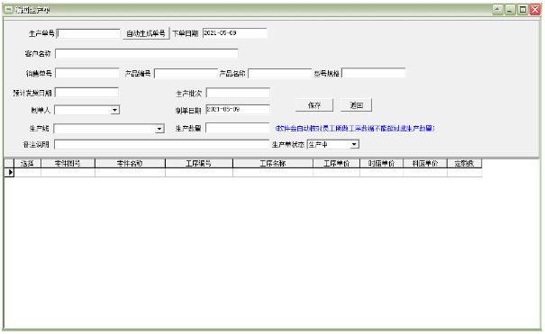Image resolution: width=545 pixels, height=334 pixels.
Task: Maximize the production order window
Action: 522,10
